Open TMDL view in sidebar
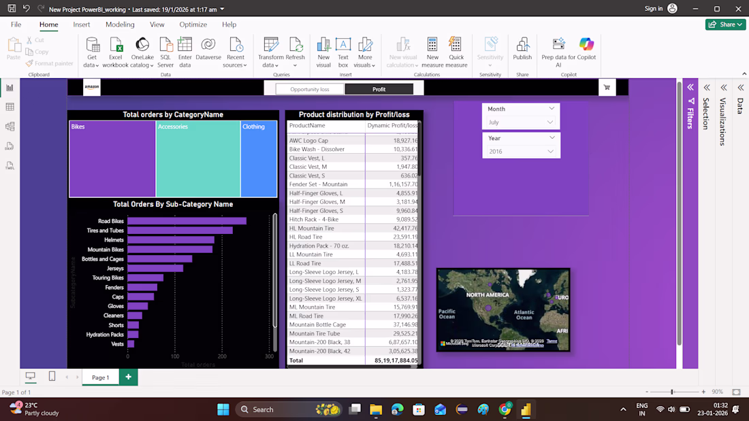 pyautogui.click(x=10, y=166)
